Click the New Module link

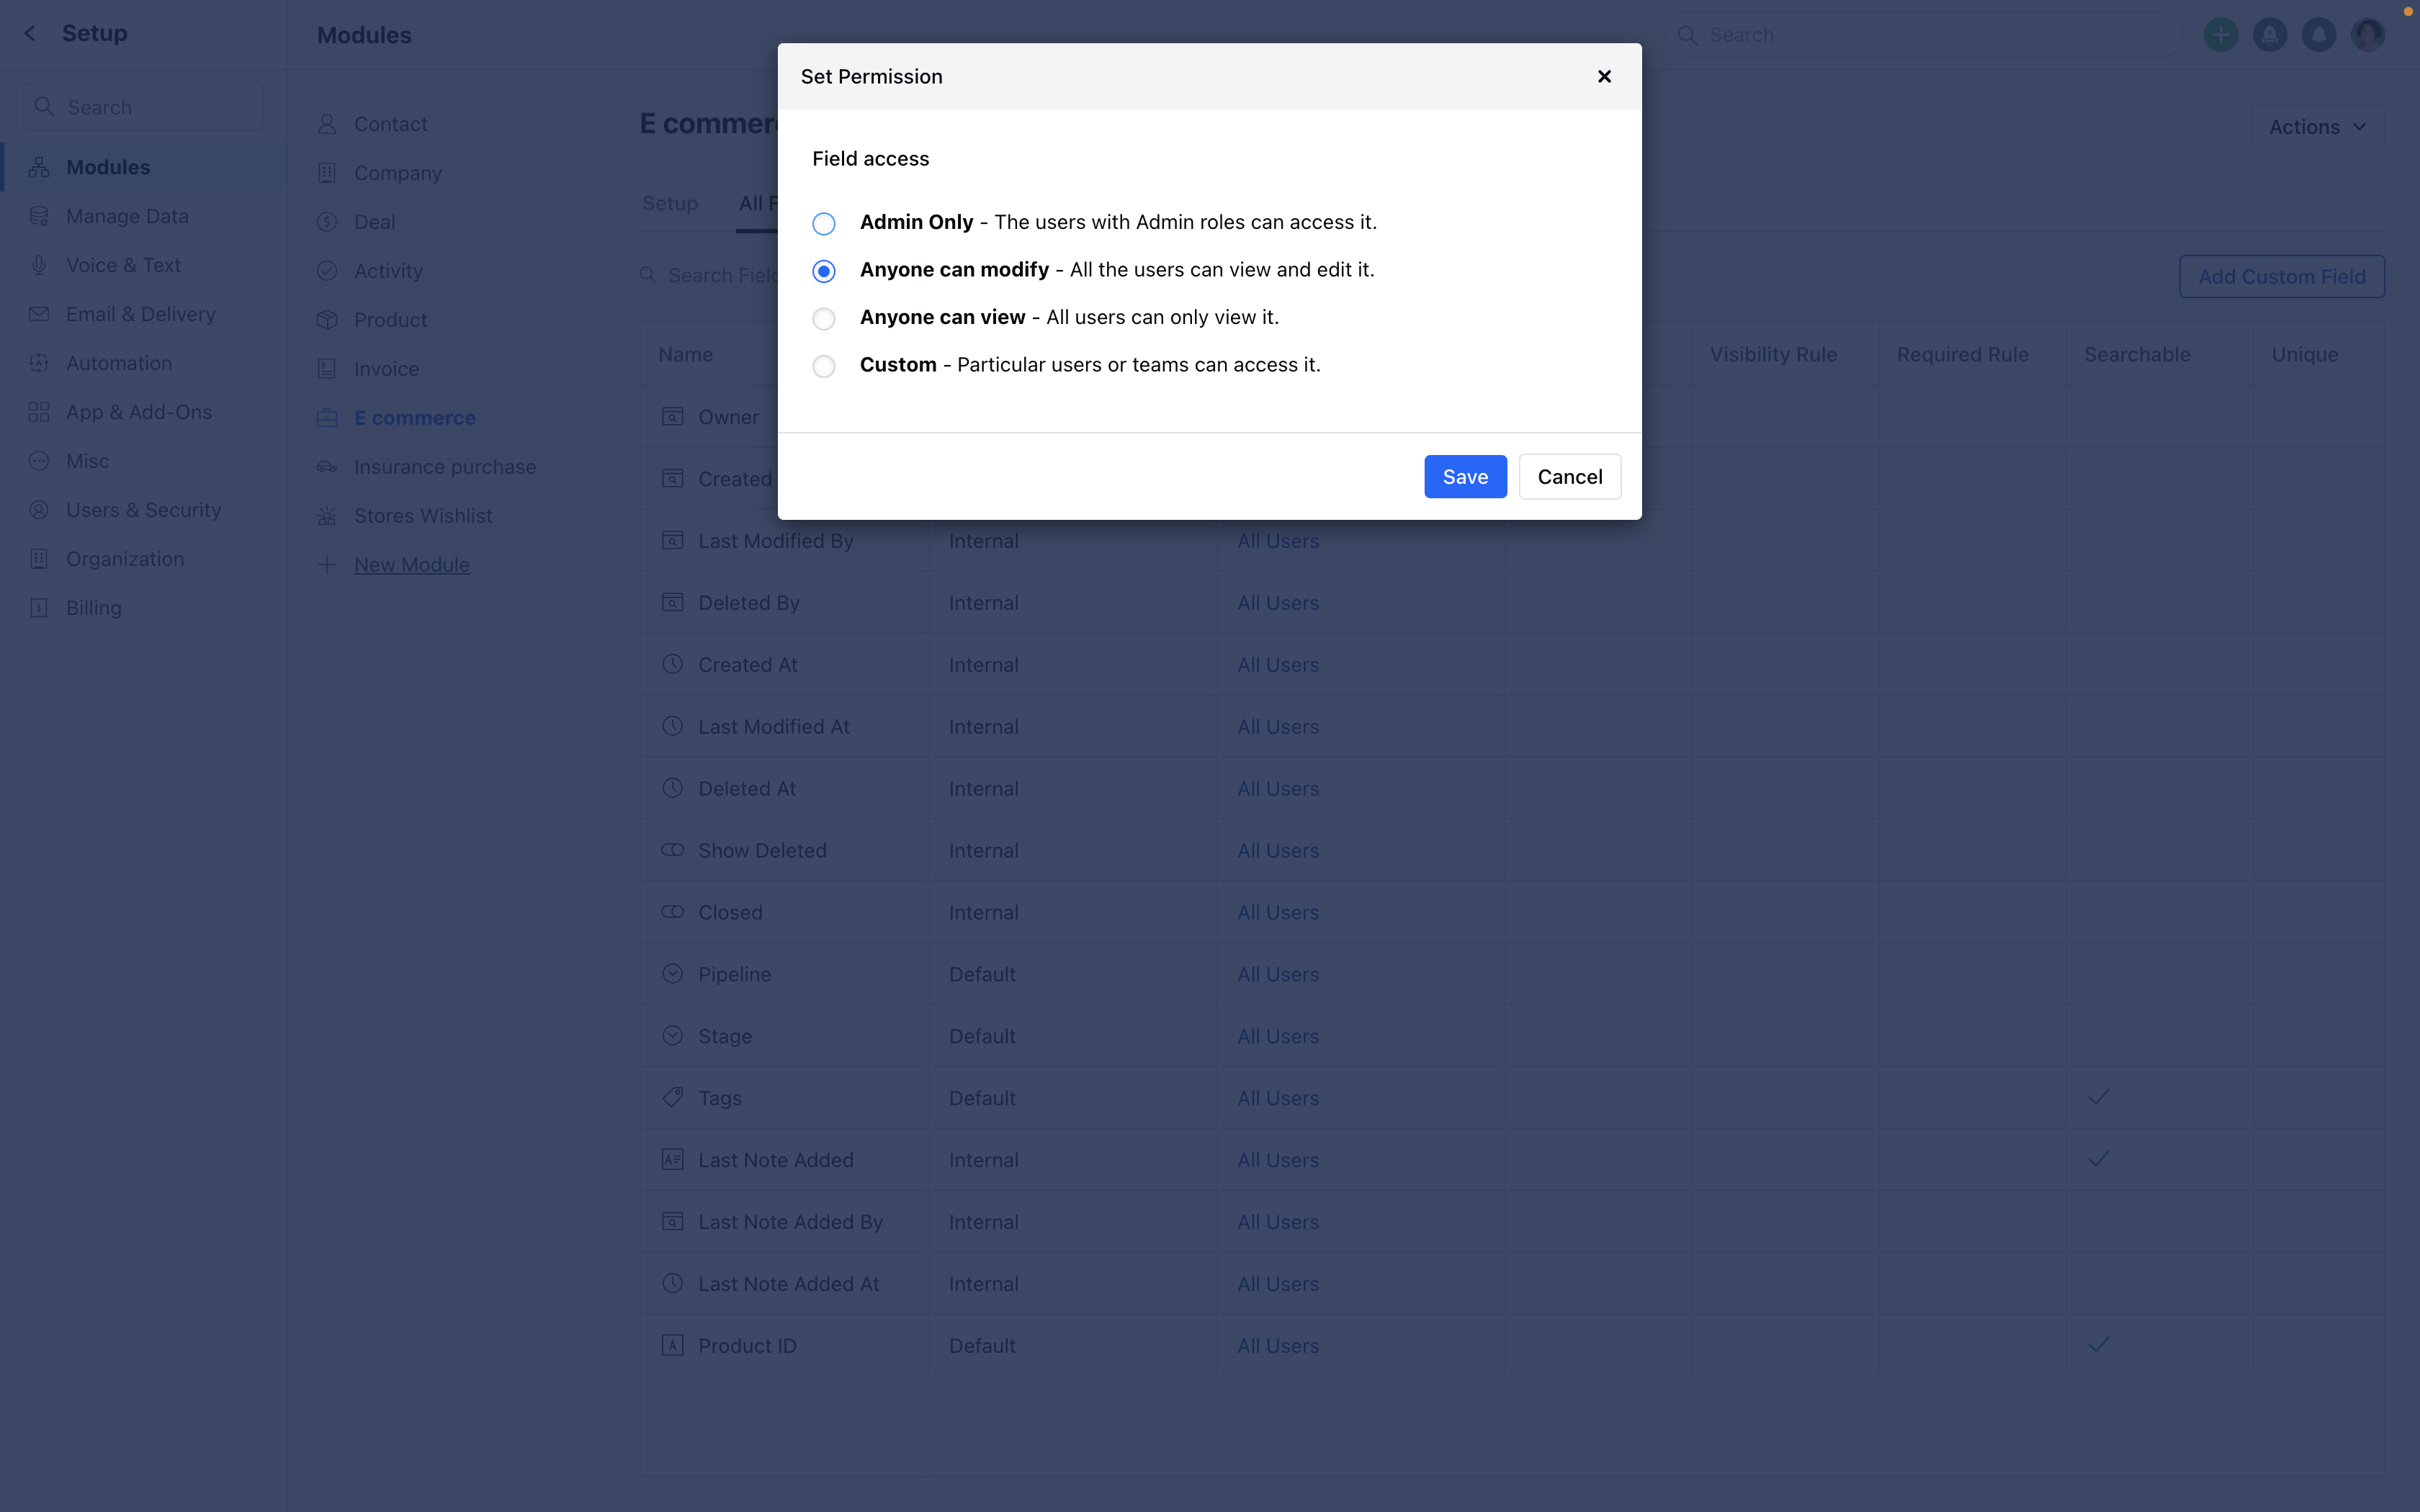pyautogui.click(x=411, y=565)
